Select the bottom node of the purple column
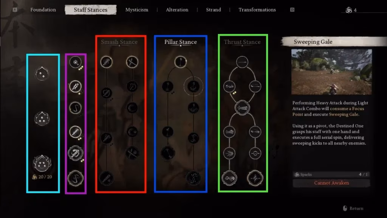The height and width of the screenshot is (218, 387). pos(76,178)
